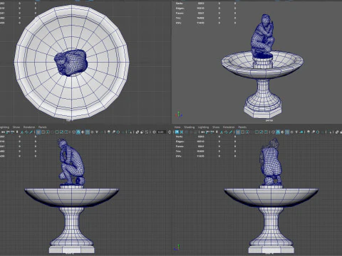Click Textured icon in lower-left panel toolbar

point(92,132)
